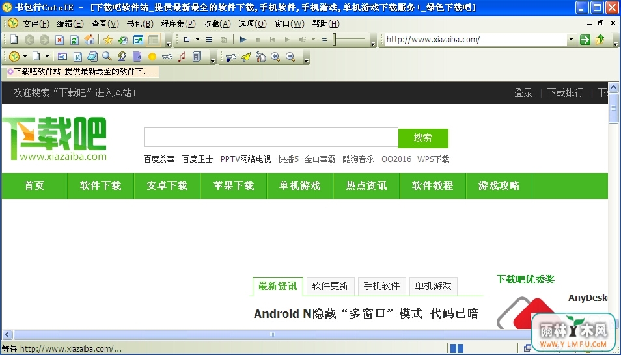
Task: Mute audio with the speaker icon
Action: point(303,40)
